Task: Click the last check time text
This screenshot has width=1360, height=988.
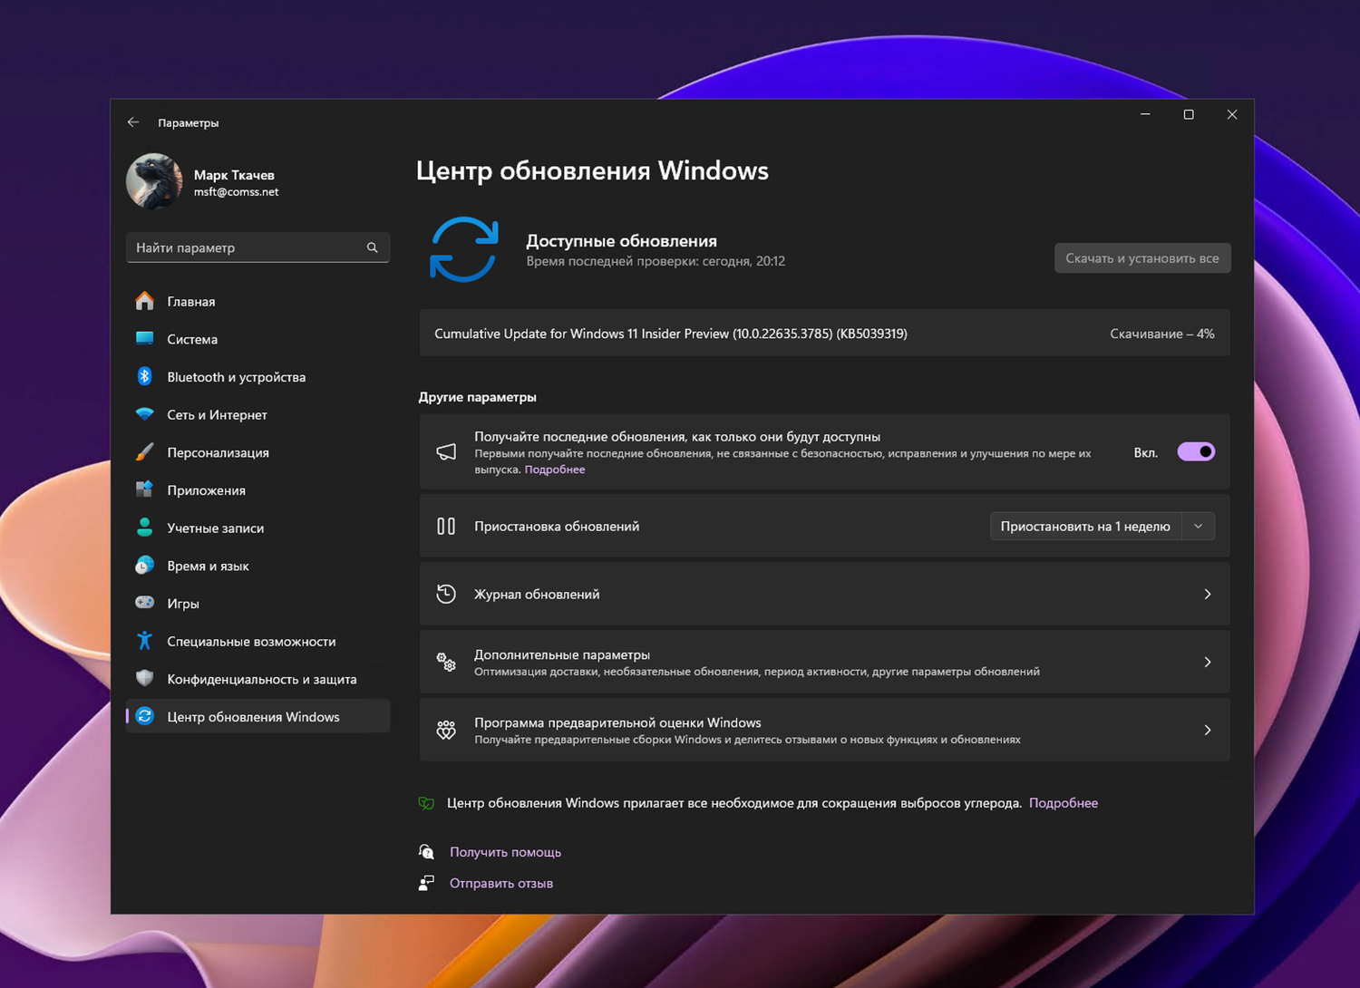Action: pyautogui.click(x=656, y=261)
